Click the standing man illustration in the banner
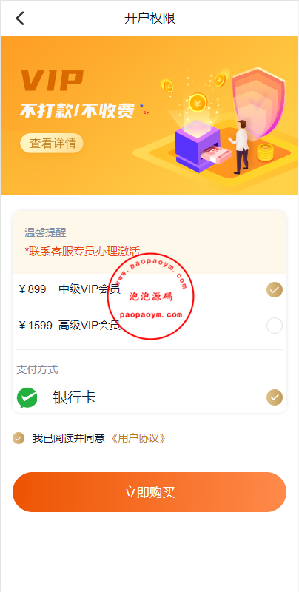This screenshot has height=592, width=299. pos(241,147)
